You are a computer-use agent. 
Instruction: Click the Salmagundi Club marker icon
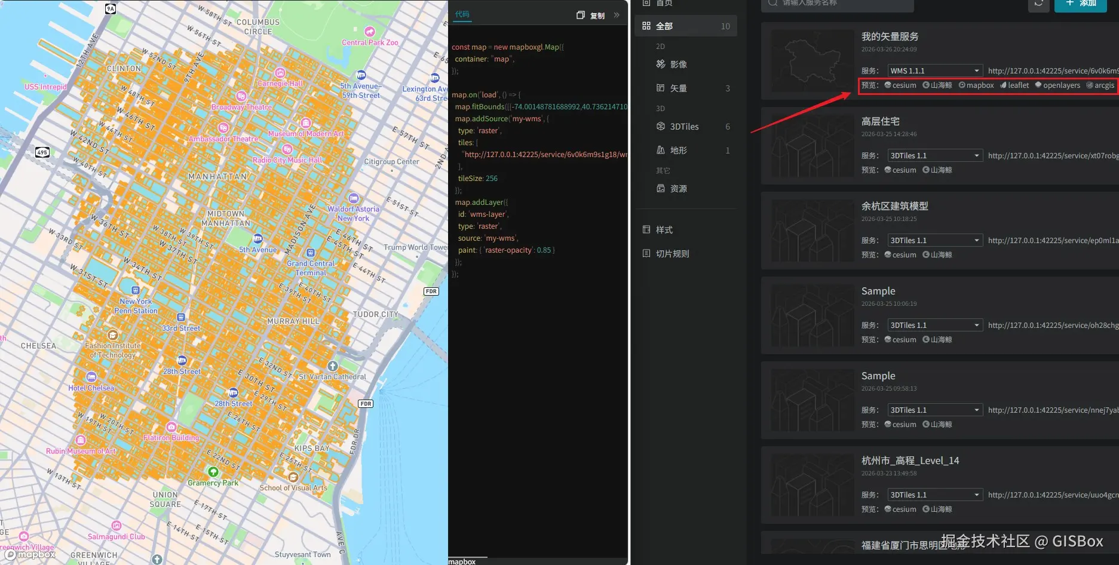coord(117,526)
